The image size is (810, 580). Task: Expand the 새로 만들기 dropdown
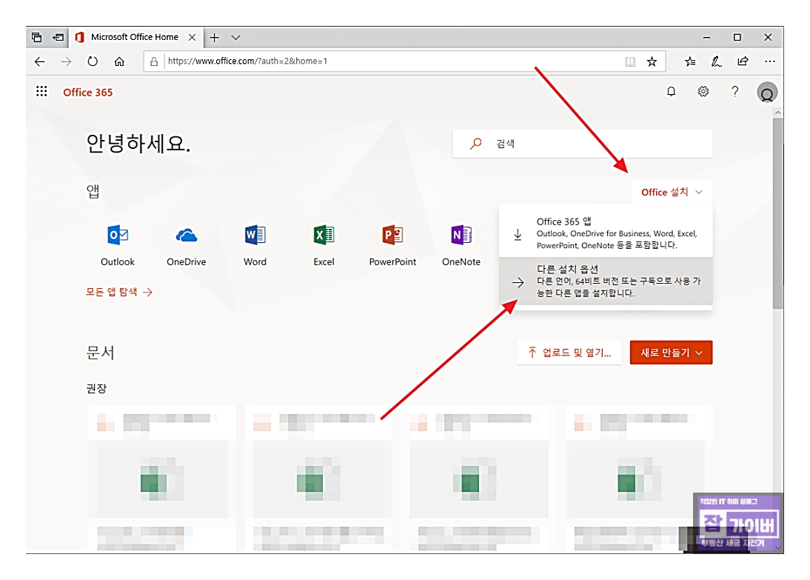click(671, 353)
